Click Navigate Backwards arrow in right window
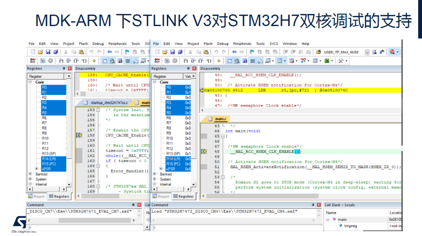 point(234,52)
